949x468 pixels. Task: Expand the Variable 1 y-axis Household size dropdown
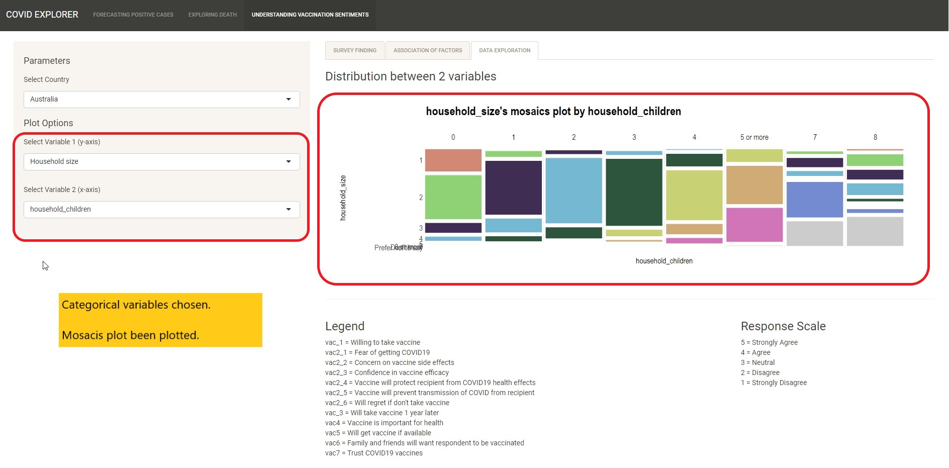[x=156, y=162]
